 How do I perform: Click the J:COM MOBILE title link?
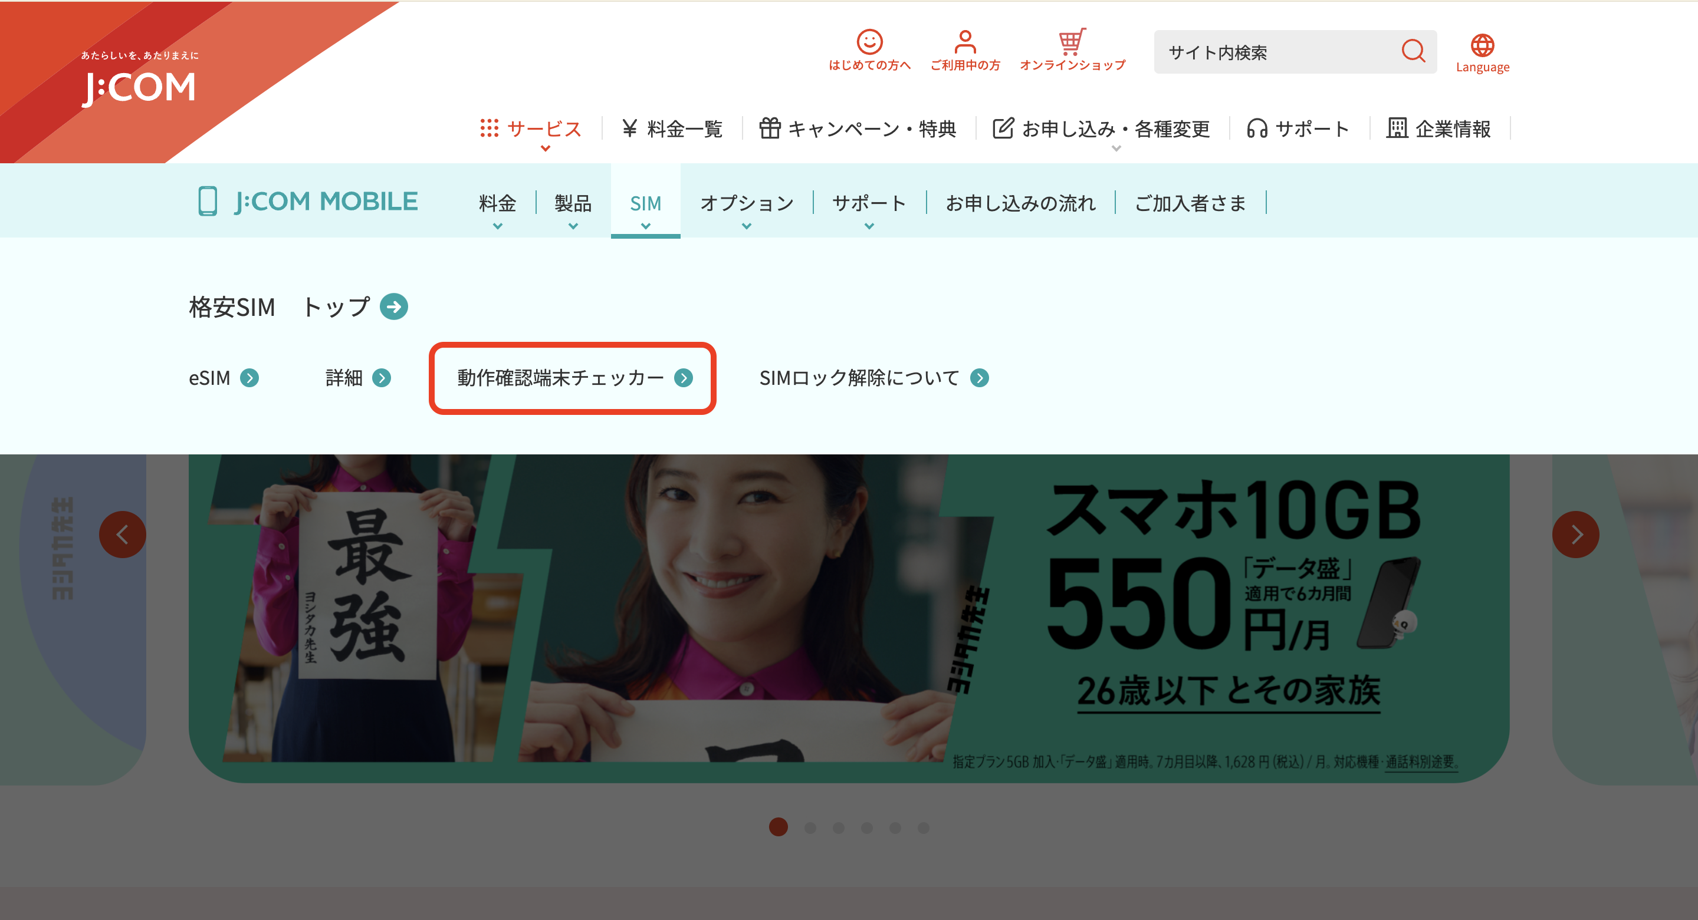click(x=326, y=201)
